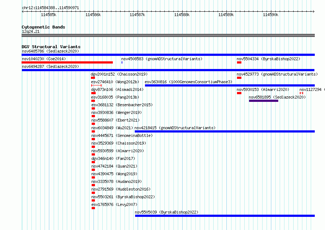This screenshot has height=230, width=325.
Task: Select the nsv1040230 (Coe2014) red bar
Action: click(67, 62)
